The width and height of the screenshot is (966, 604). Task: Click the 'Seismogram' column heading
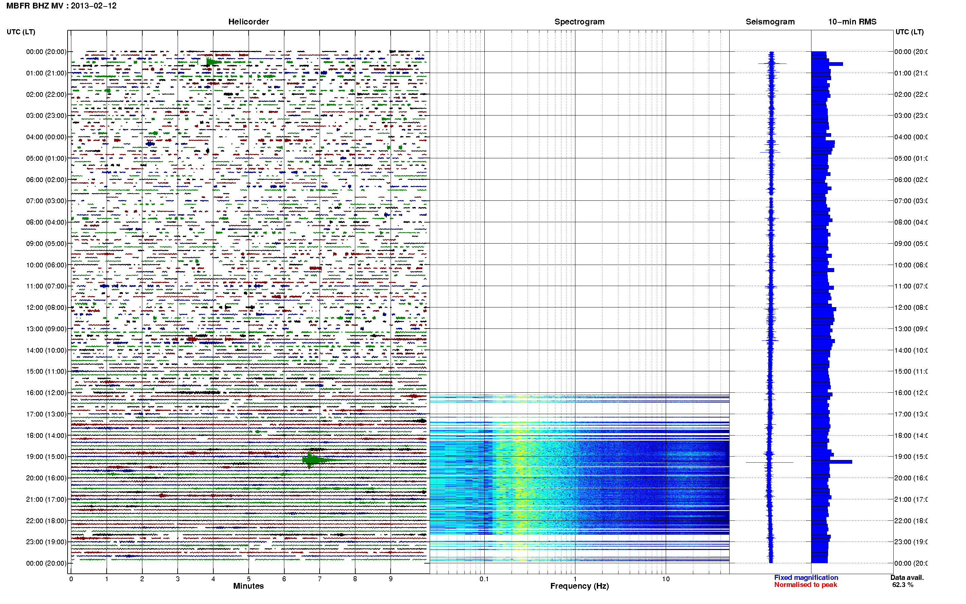tap(770, 22)
